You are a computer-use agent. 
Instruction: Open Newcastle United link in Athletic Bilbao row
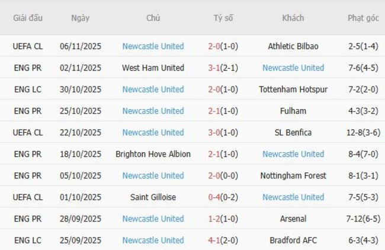click(x=153, y=46)
